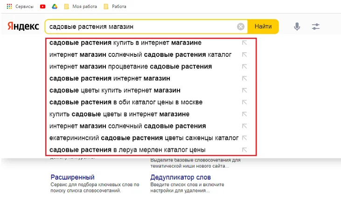Open the Моя работа bookmarks folder
Screen dimensions: 341x197
[80, 7]
